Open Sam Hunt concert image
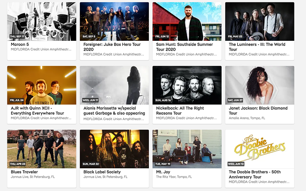The width and height of the screenshot is (306, 191). 187,21
